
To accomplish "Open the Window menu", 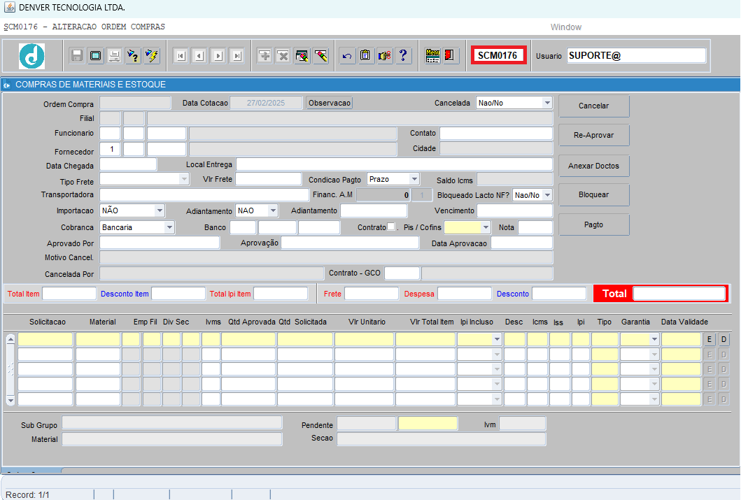I will [565, 27].
